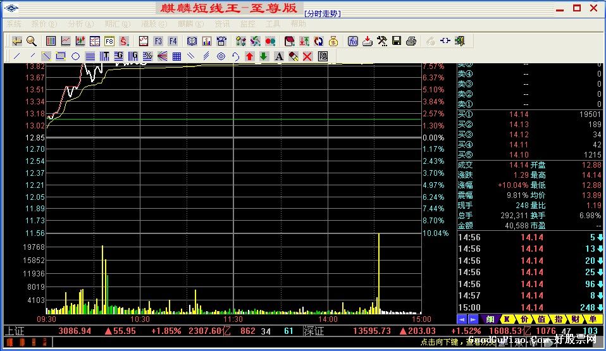Open the 报价 menu
Image resolution: width=606 pixels, height=351 pixels.
coord(44,24)
